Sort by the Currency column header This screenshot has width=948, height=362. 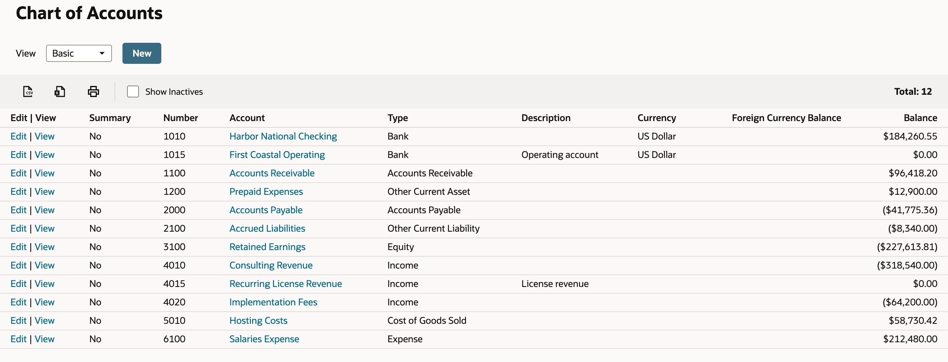(x=657, y=118)
